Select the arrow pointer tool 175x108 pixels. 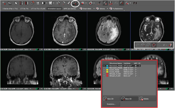[16, 3]
